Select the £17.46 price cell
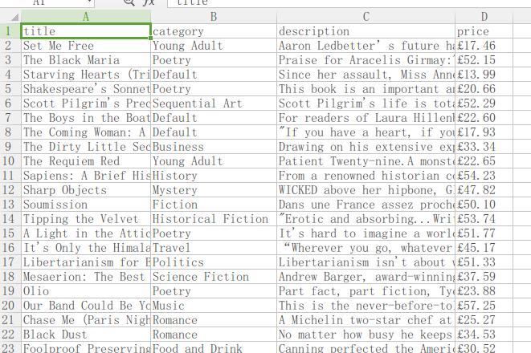The image size is (531, 353). [x=484, y=46]
